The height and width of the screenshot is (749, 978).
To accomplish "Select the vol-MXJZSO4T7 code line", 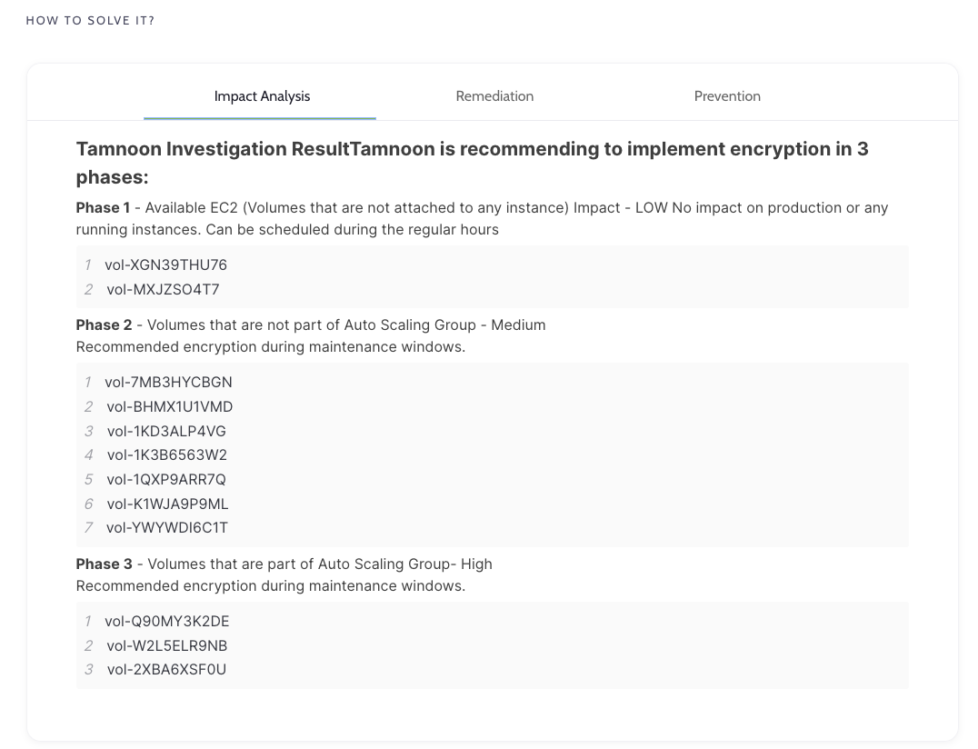I will pos(163,290).
